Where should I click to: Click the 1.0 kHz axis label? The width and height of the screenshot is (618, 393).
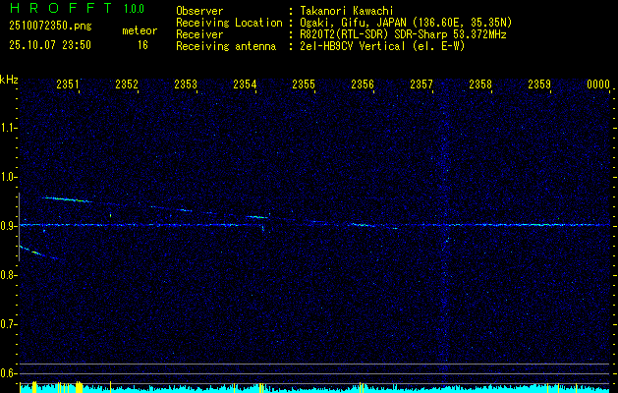coord(8,177)
